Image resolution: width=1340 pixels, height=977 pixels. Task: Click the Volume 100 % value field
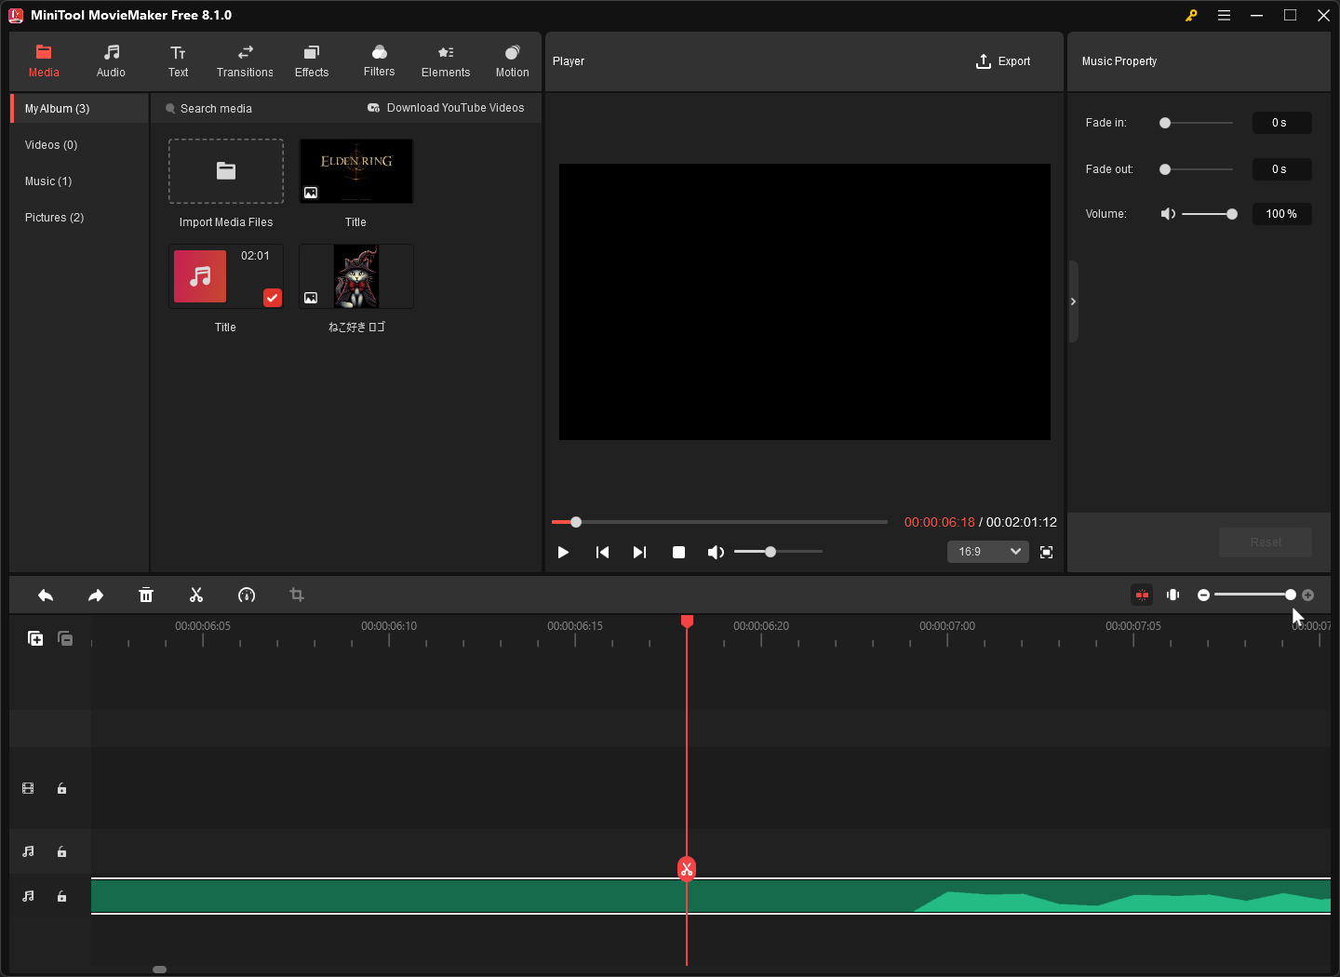point(1281,214)
